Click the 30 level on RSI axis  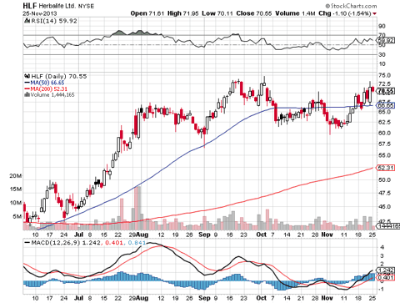coord(382,54)
